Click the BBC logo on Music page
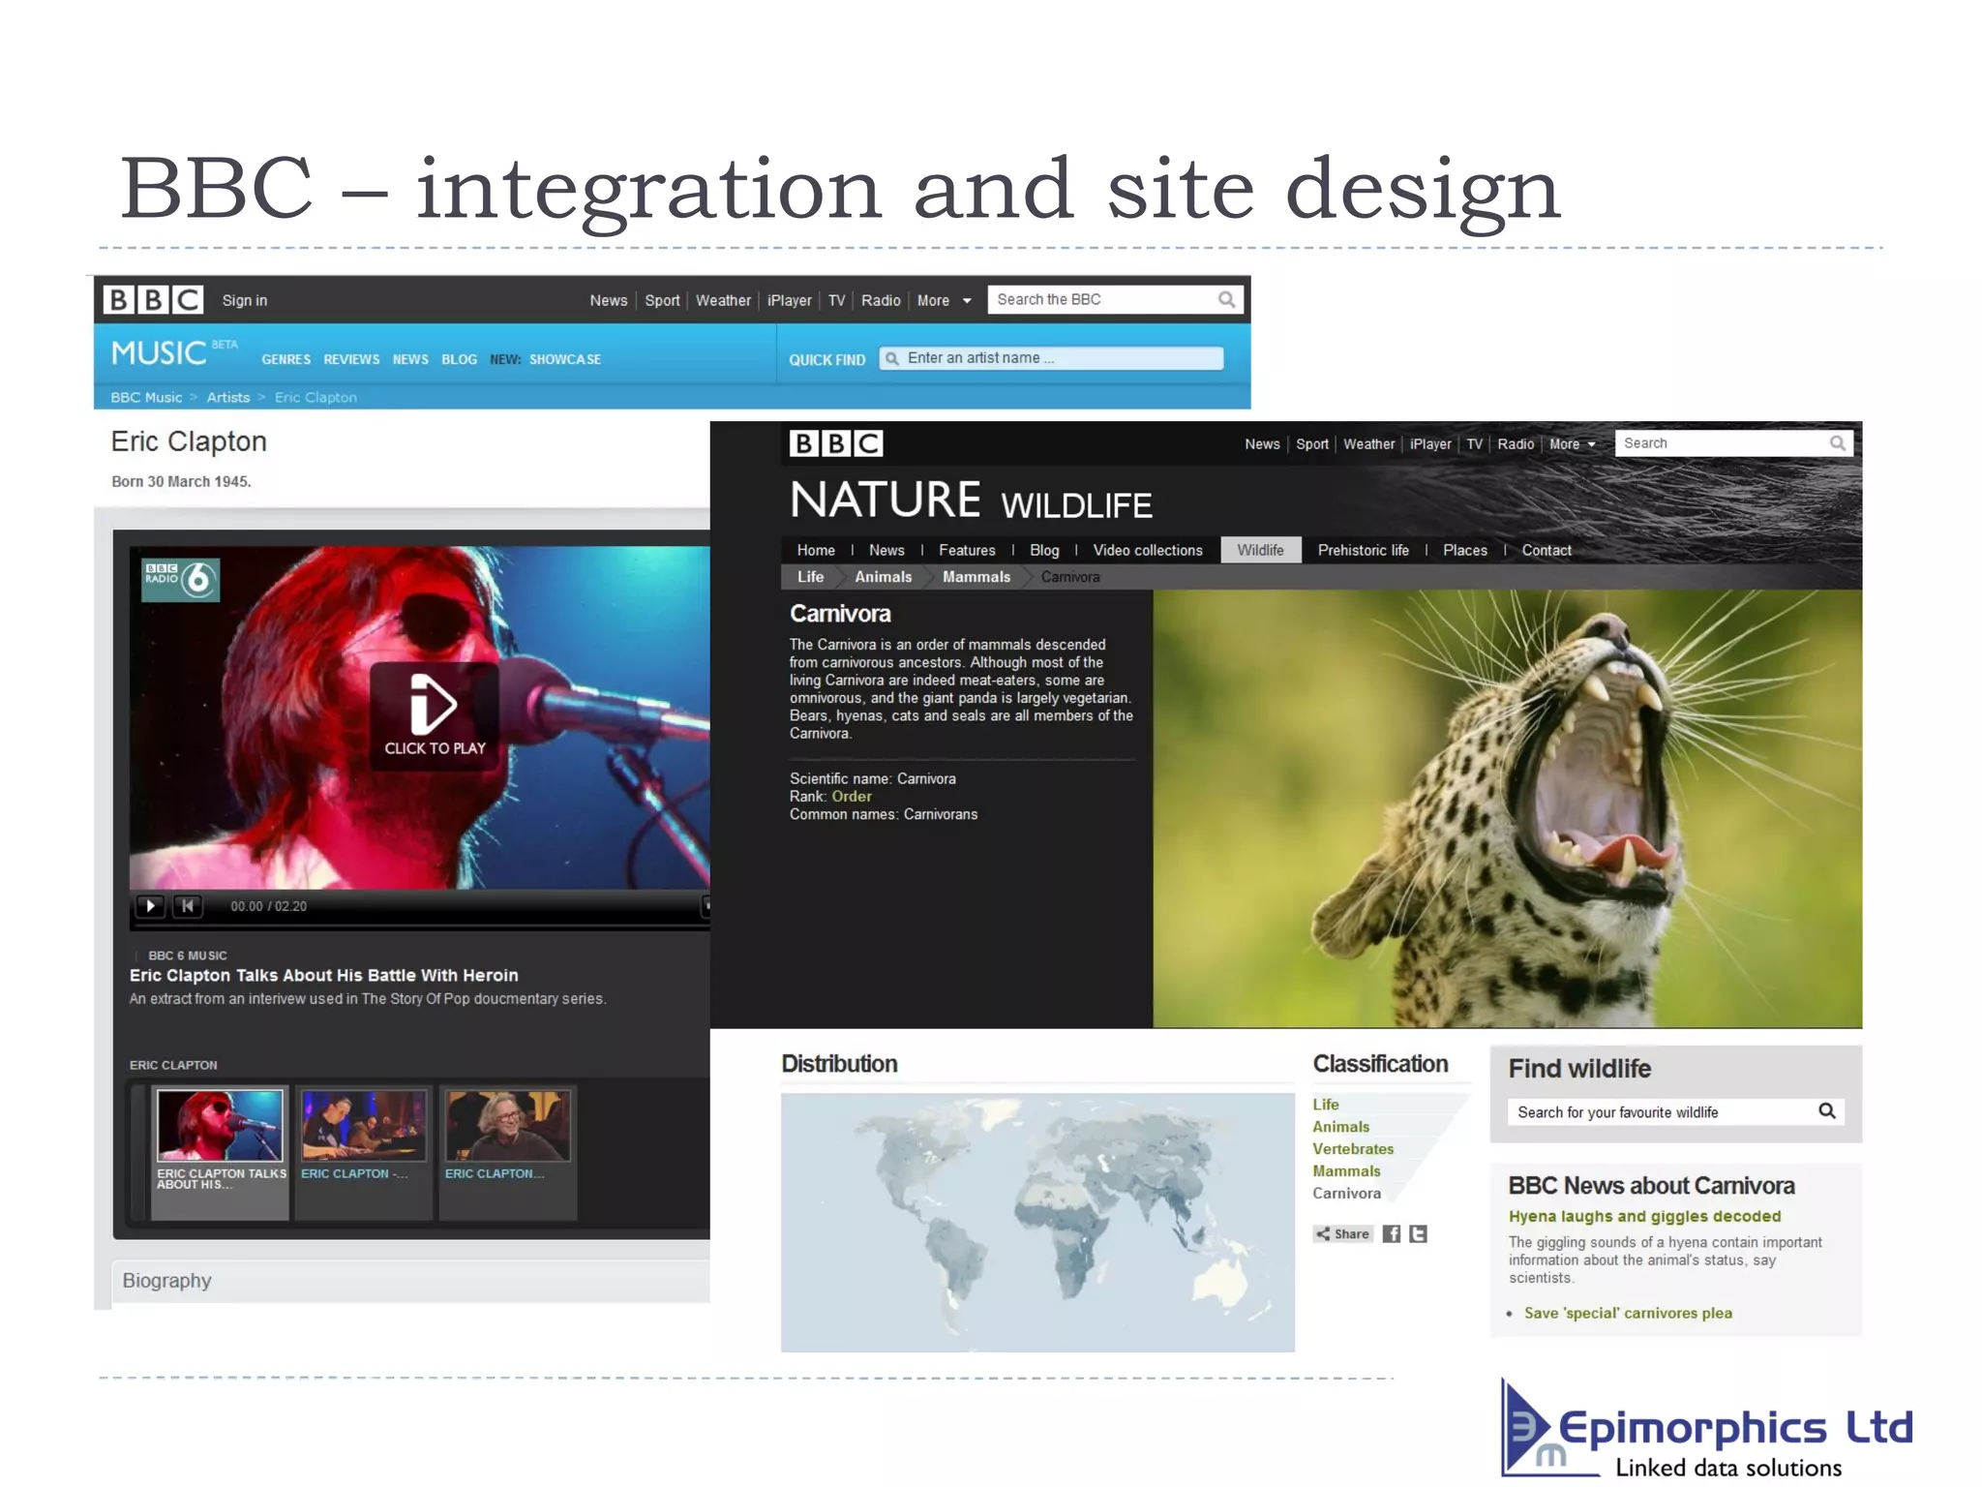 click(x=153, y=300)
